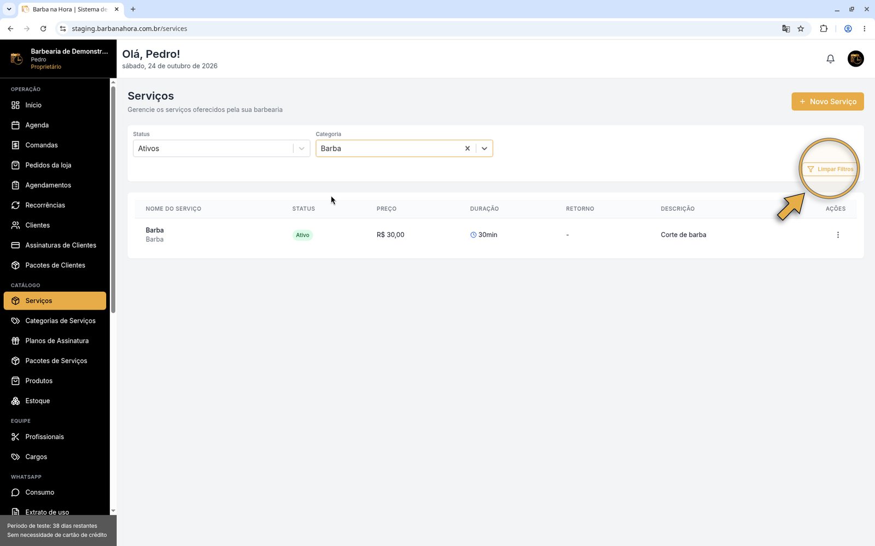875x546 pixels.
Task: Open Cargos page
Action: pos(55,457)
